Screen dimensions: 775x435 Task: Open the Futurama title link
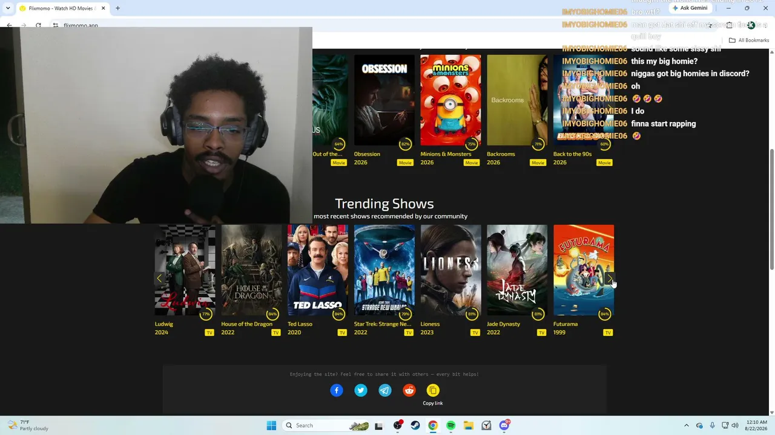[x=566, y=324]
